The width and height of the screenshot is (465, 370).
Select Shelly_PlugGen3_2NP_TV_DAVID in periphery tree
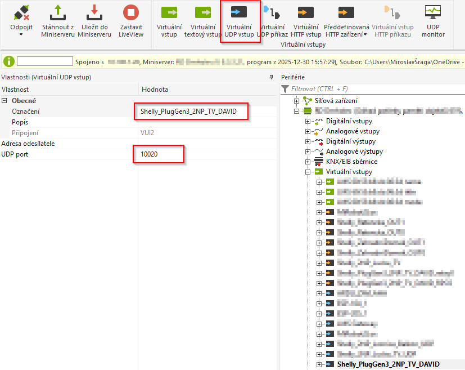(x=388, y=364)
